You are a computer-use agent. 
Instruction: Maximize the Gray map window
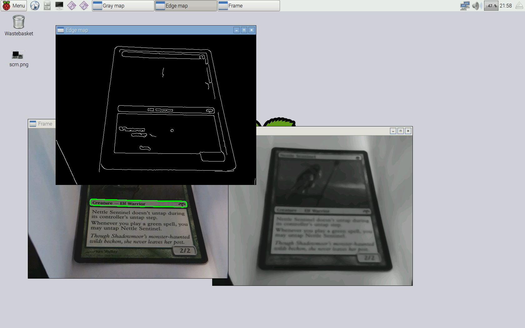point(401,131)
